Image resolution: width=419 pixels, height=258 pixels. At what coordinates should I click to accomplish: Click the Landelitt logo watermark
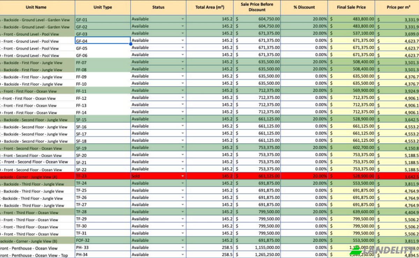pos(383,250)
